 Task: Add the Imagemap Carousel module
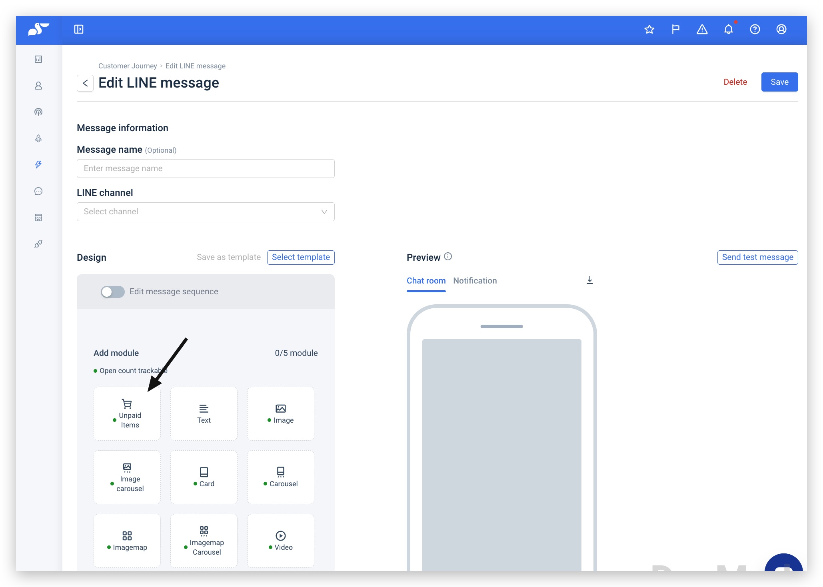click(204, 541)
